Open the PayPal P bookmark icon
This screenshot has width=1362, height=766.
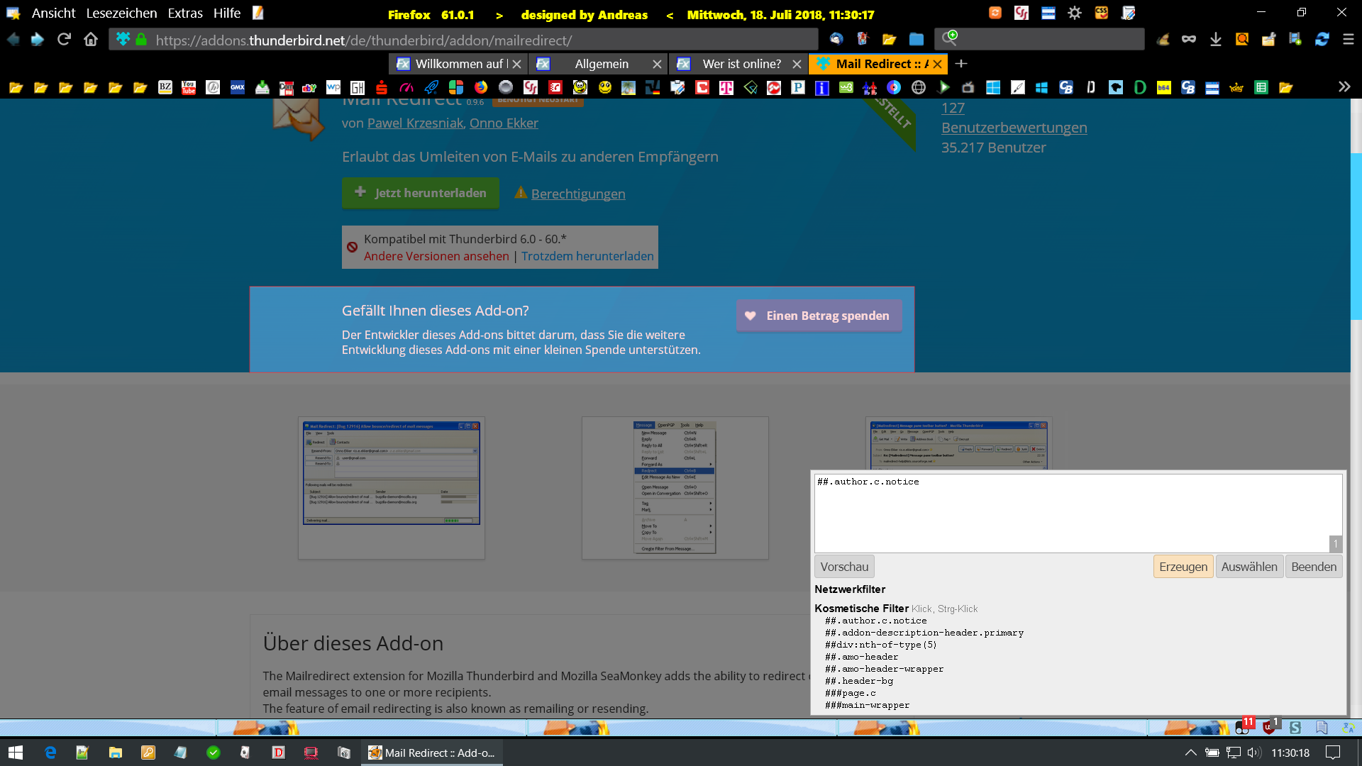pyautogui.click(x=798, y=87)
